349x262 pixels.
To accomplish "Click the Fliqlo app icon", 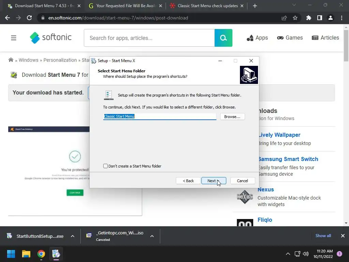I will tap(245, 222).
